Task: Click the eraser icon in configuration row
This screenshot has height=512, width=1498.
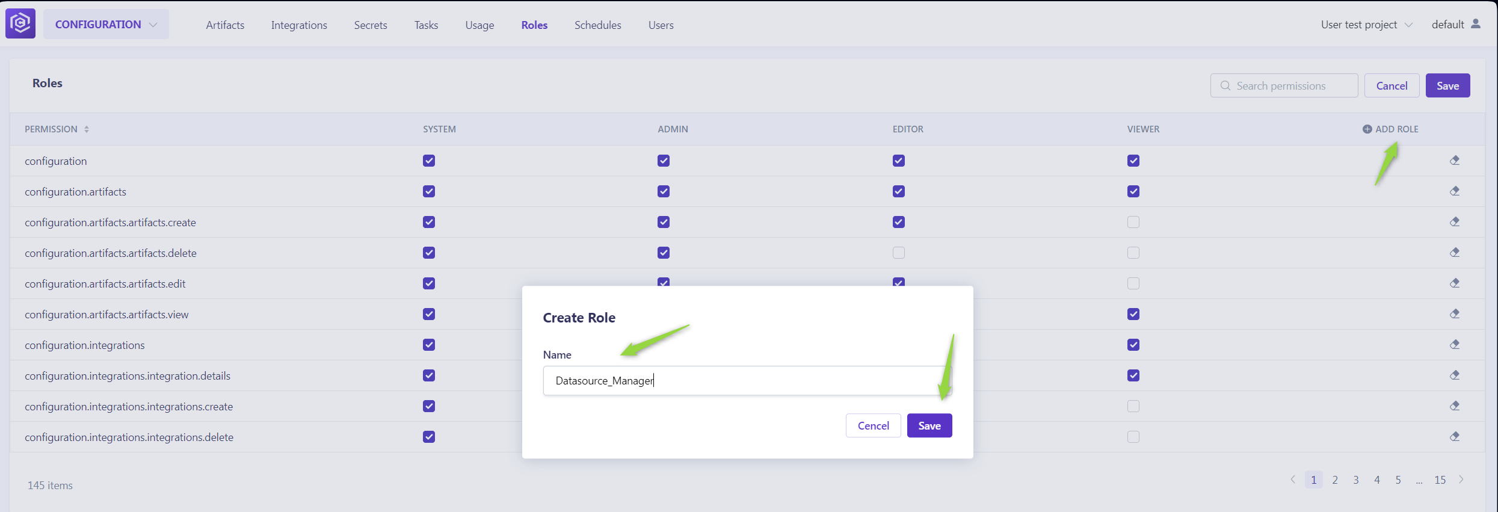Action: (x=1454, y=161)
